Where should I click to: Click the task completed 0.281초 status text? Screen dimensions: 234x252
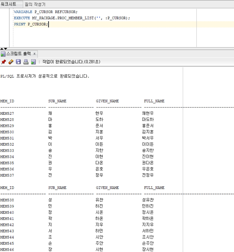click(71, 62)
